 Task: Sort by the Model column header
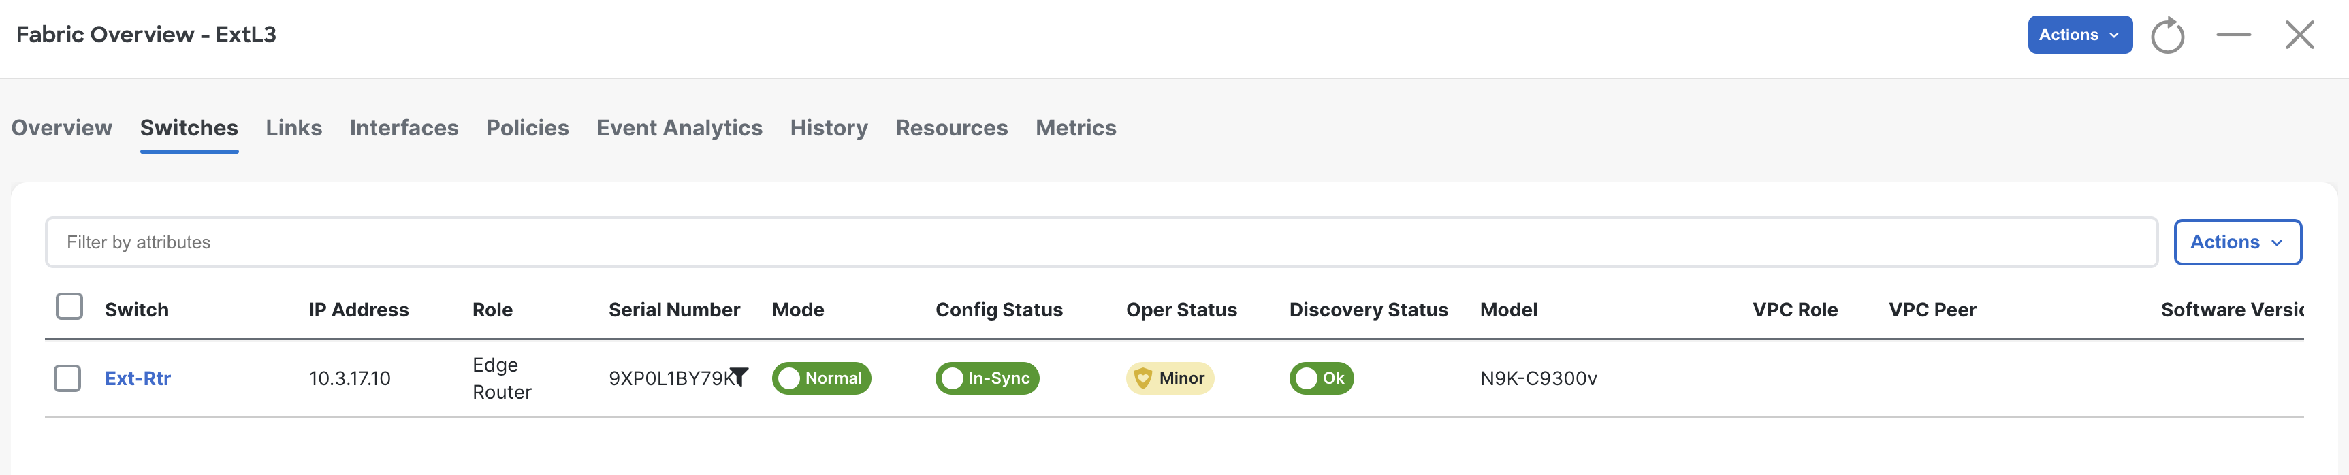point(1508,310)
